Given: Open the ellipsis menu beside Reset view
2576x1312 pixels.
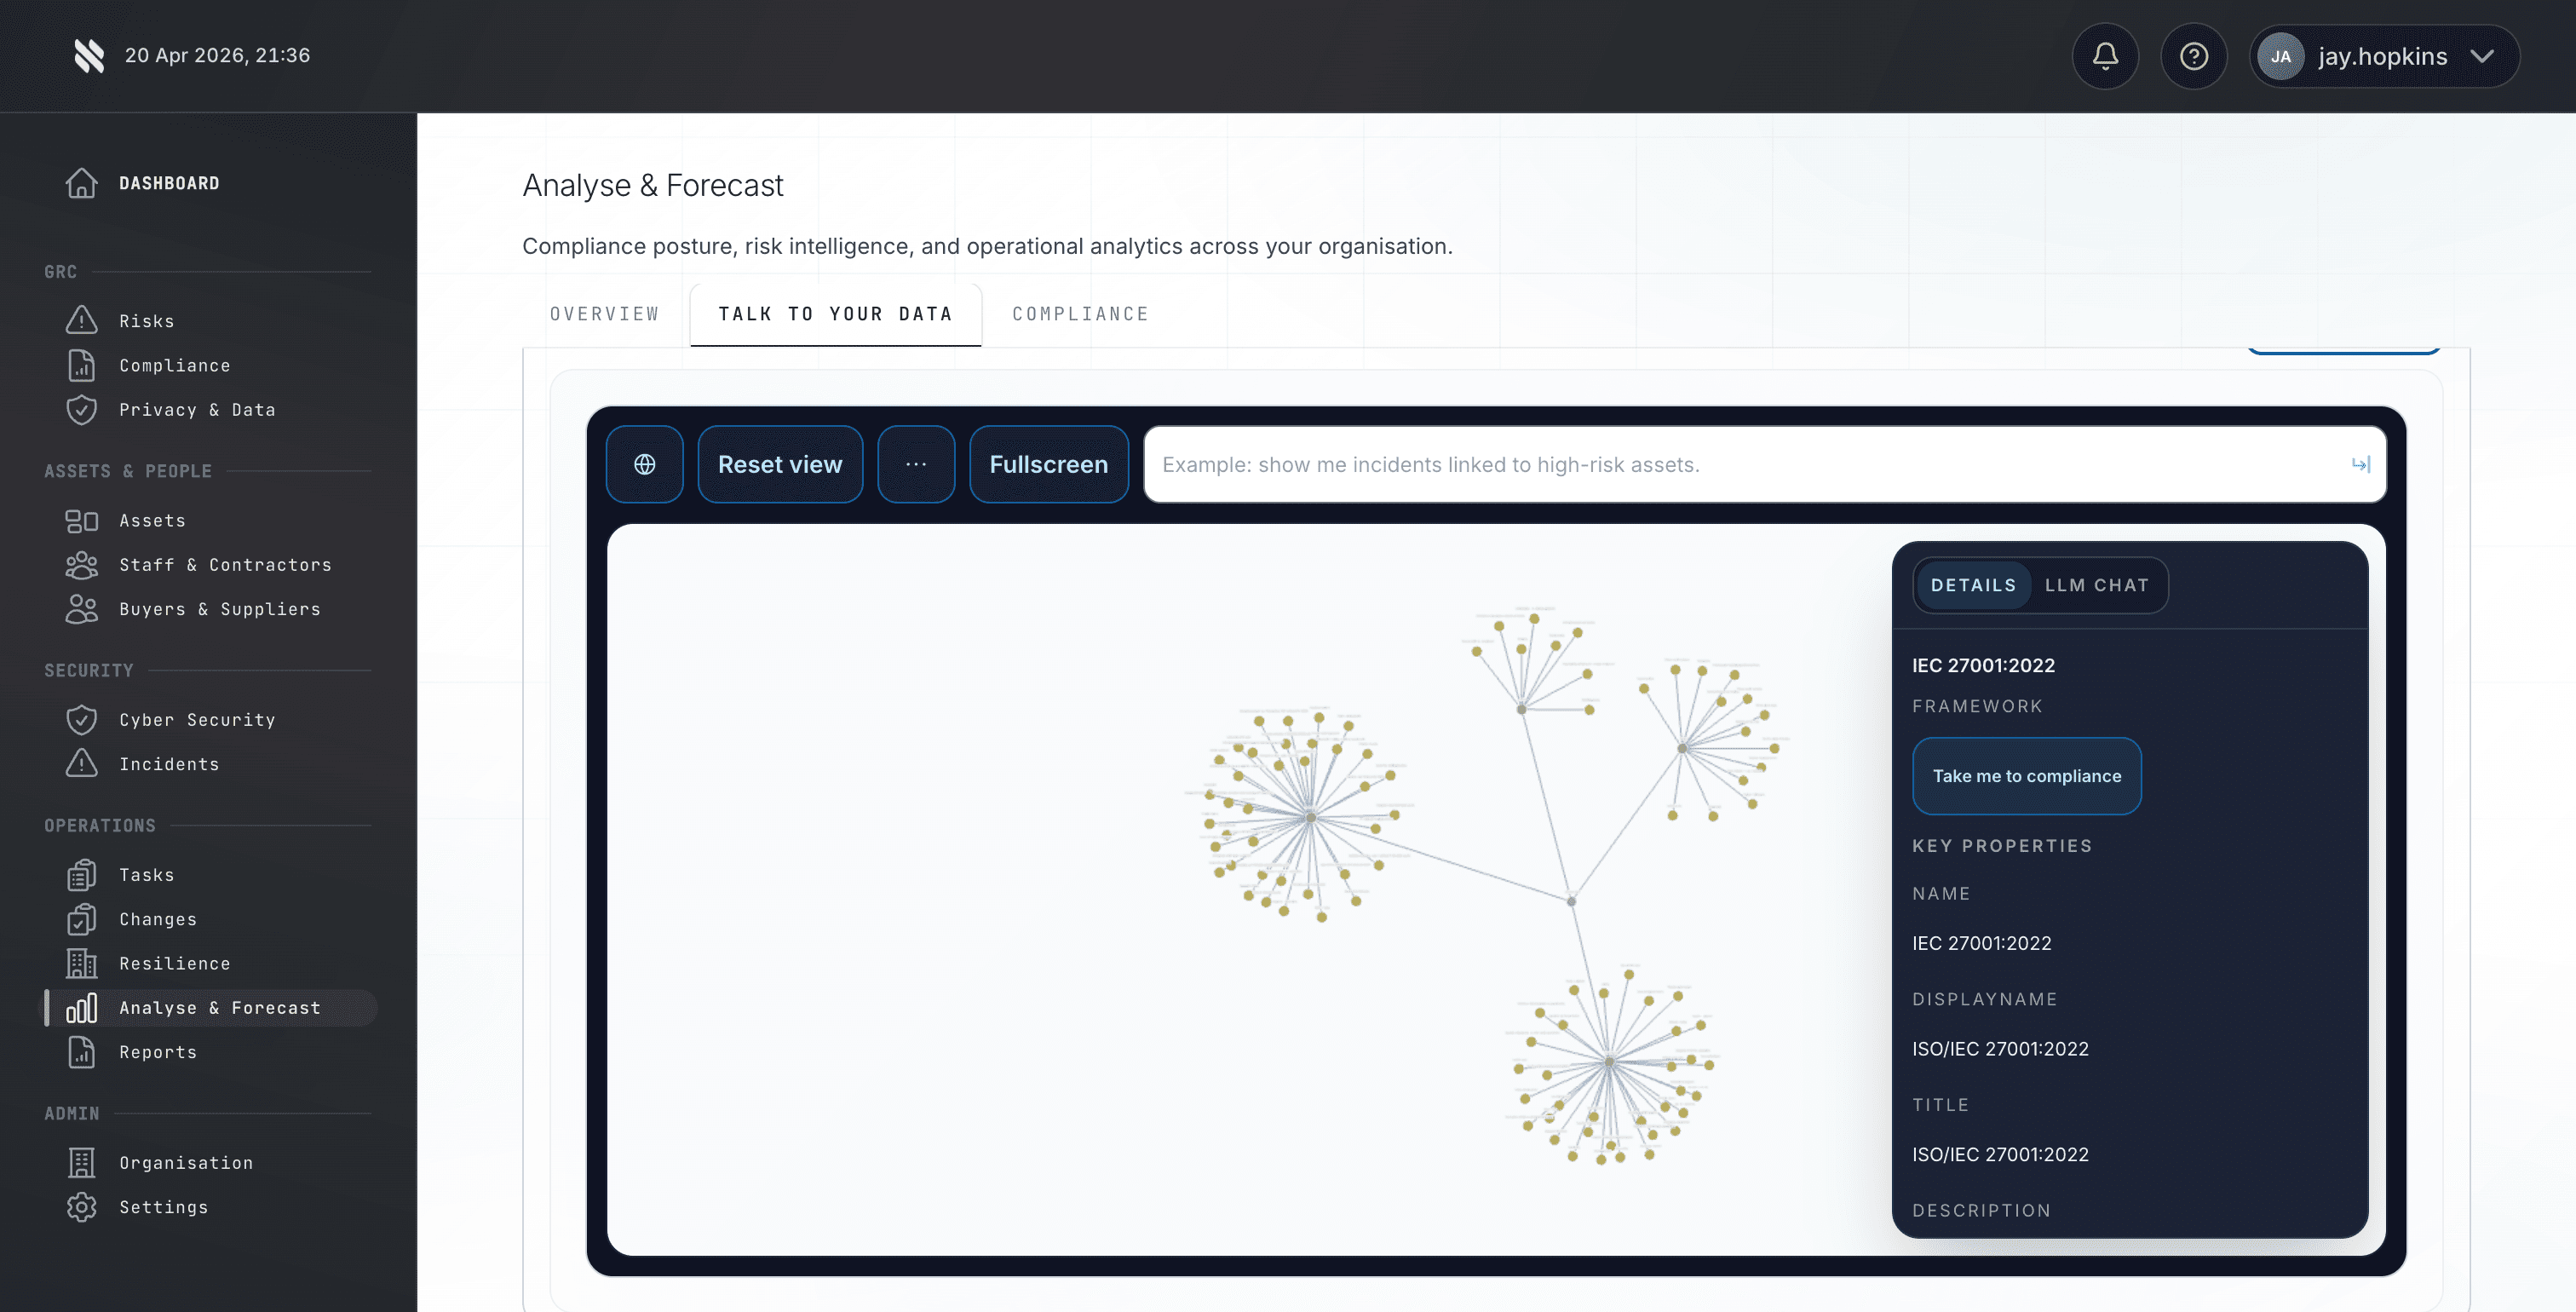Looking at the screenshot, I should (x=915, y=464).
